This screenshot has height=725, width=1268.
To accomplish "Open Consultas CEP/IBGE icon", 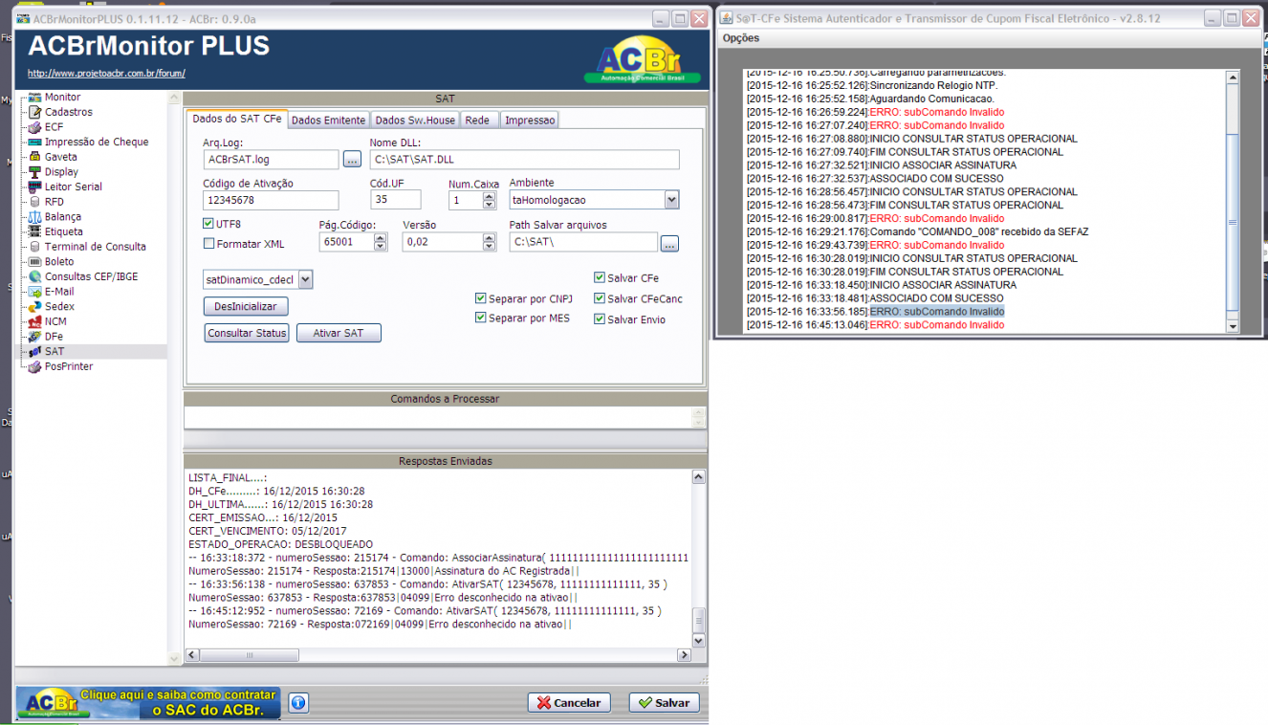I will [35, 276].
